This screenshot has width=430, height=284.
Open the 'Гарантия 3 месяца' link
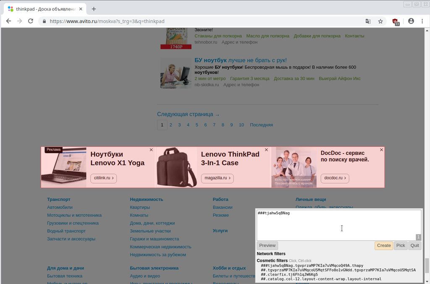point(250,78)
